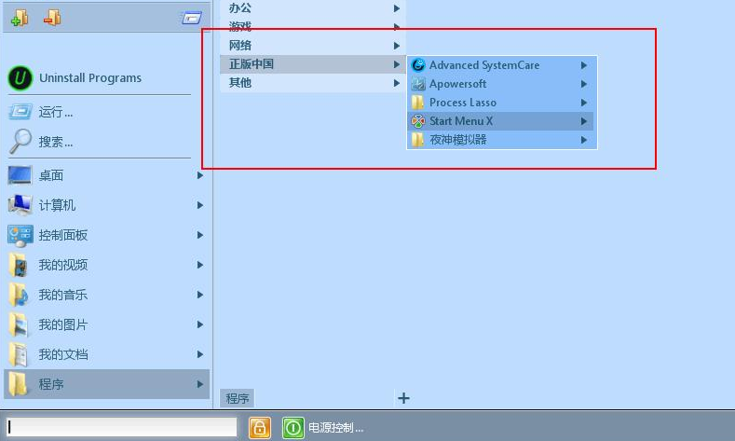Switch to the 程序 tab
This screenshot has width=735, height=441.
tap(238, 398)
